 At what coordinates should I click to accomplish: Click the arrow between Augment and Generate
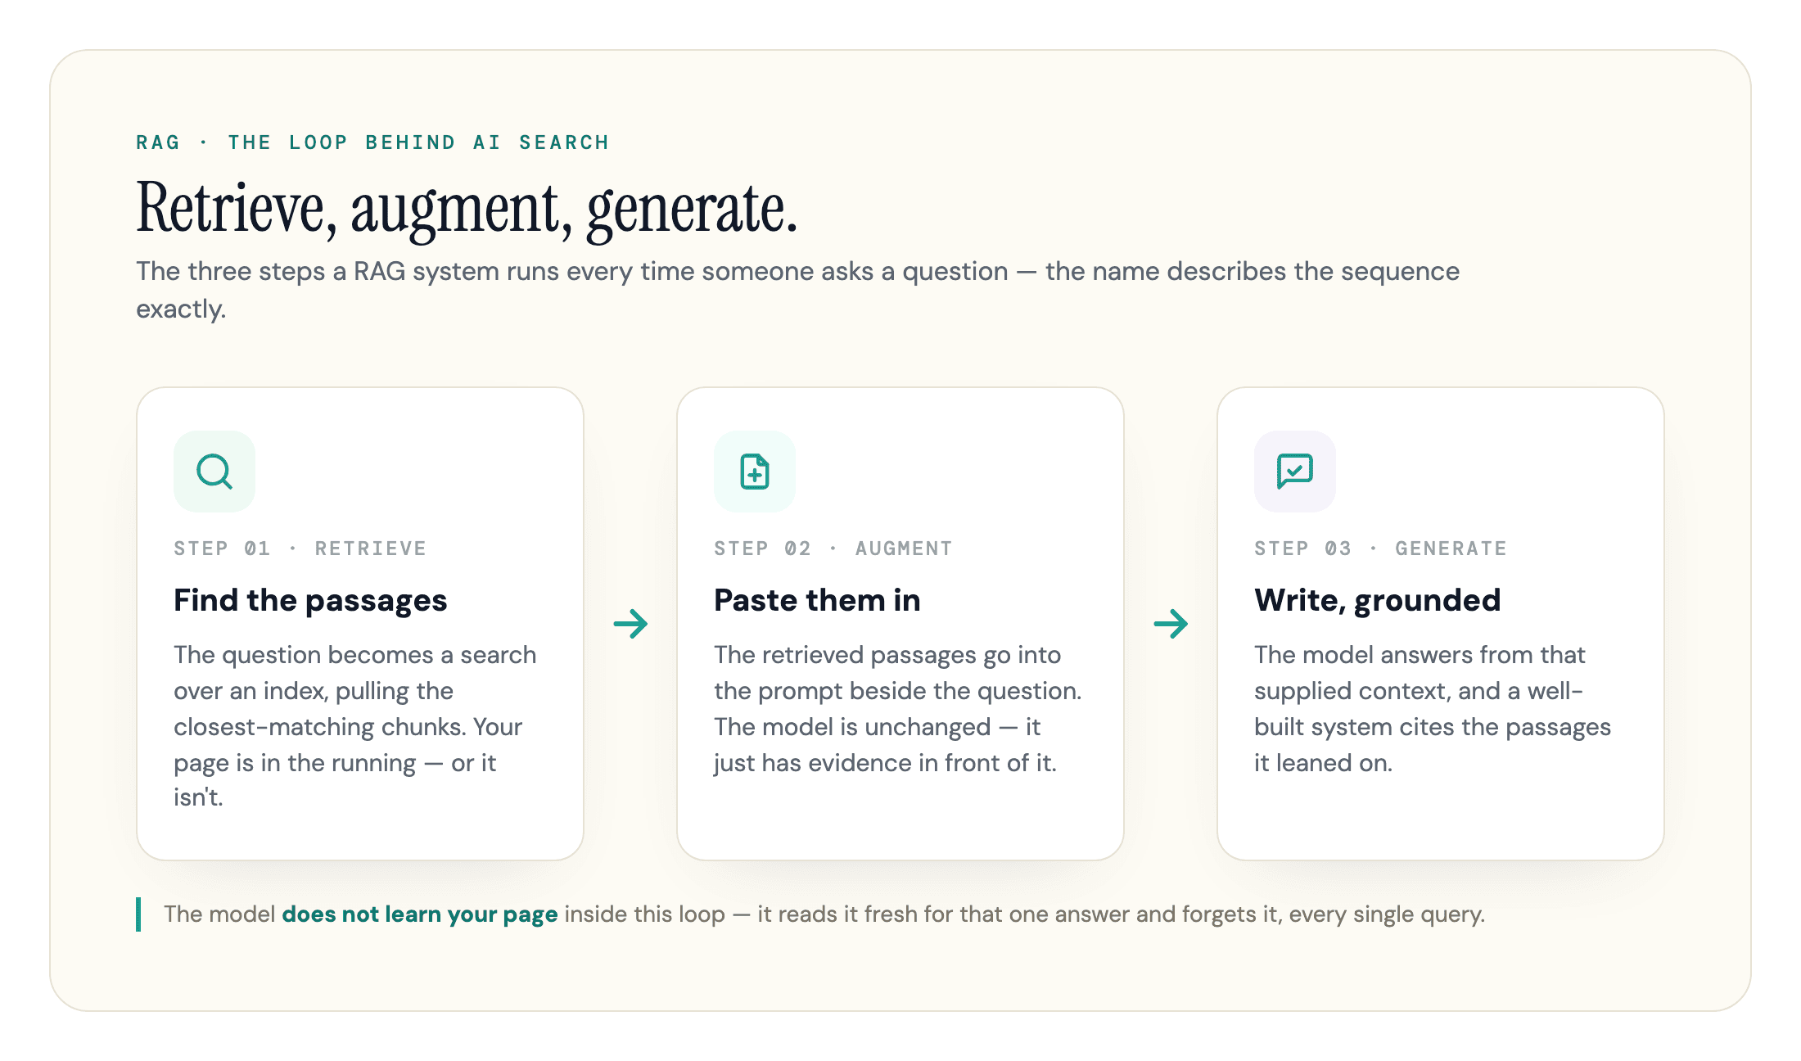pos(1171,624)
